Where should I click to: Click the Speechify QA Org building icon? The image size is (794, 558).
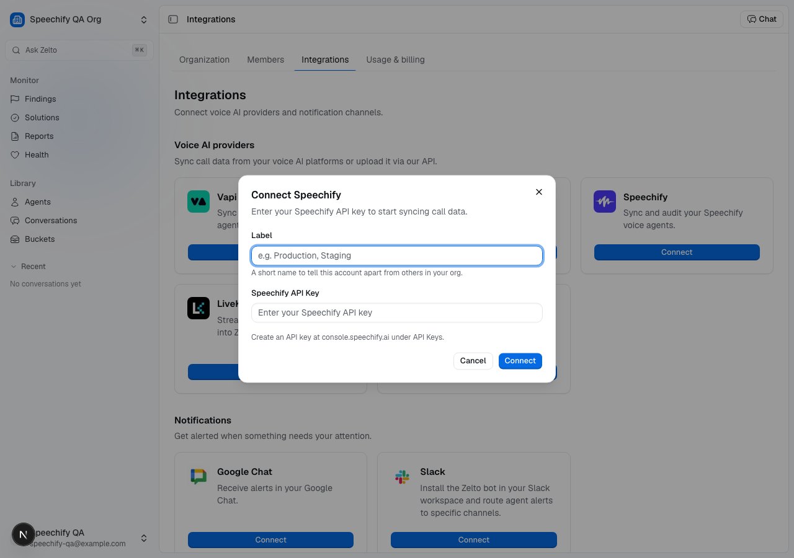pos(17,20)
